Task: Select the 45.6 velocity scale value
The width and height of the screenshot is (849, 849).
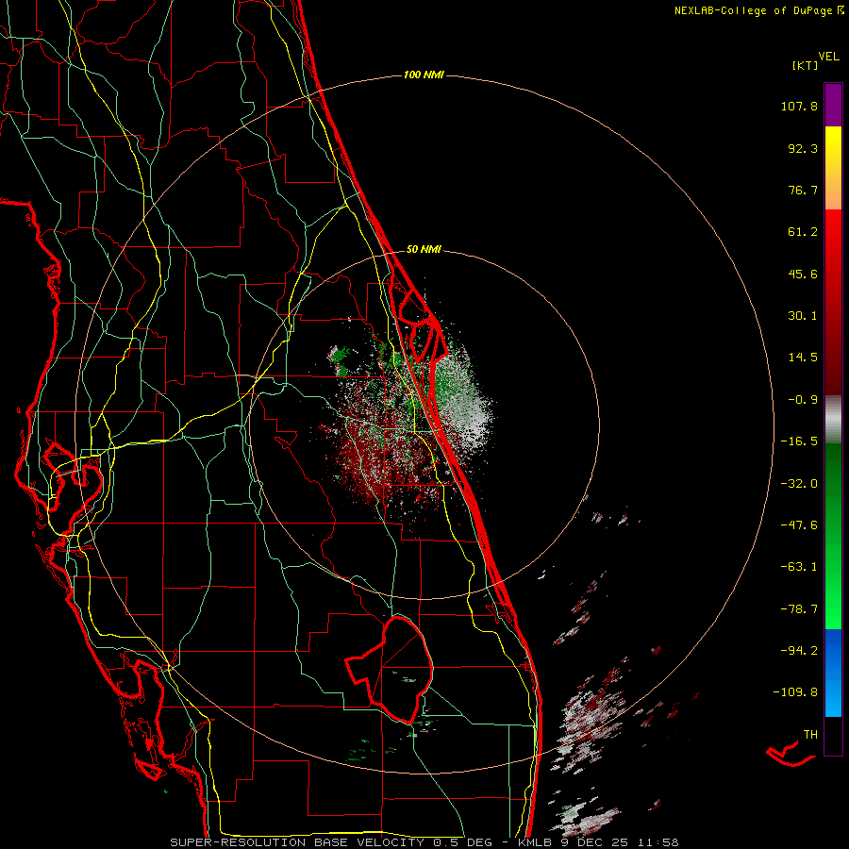Action: click(803, 274)
